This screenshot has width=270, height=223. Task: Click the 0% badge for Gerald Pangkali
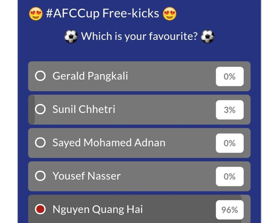coord(229,76)
